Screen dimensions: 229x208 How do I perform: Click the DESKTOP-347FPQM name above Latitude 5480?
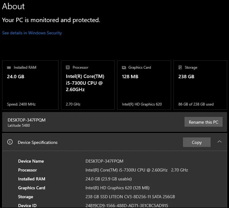pos(27,120)
